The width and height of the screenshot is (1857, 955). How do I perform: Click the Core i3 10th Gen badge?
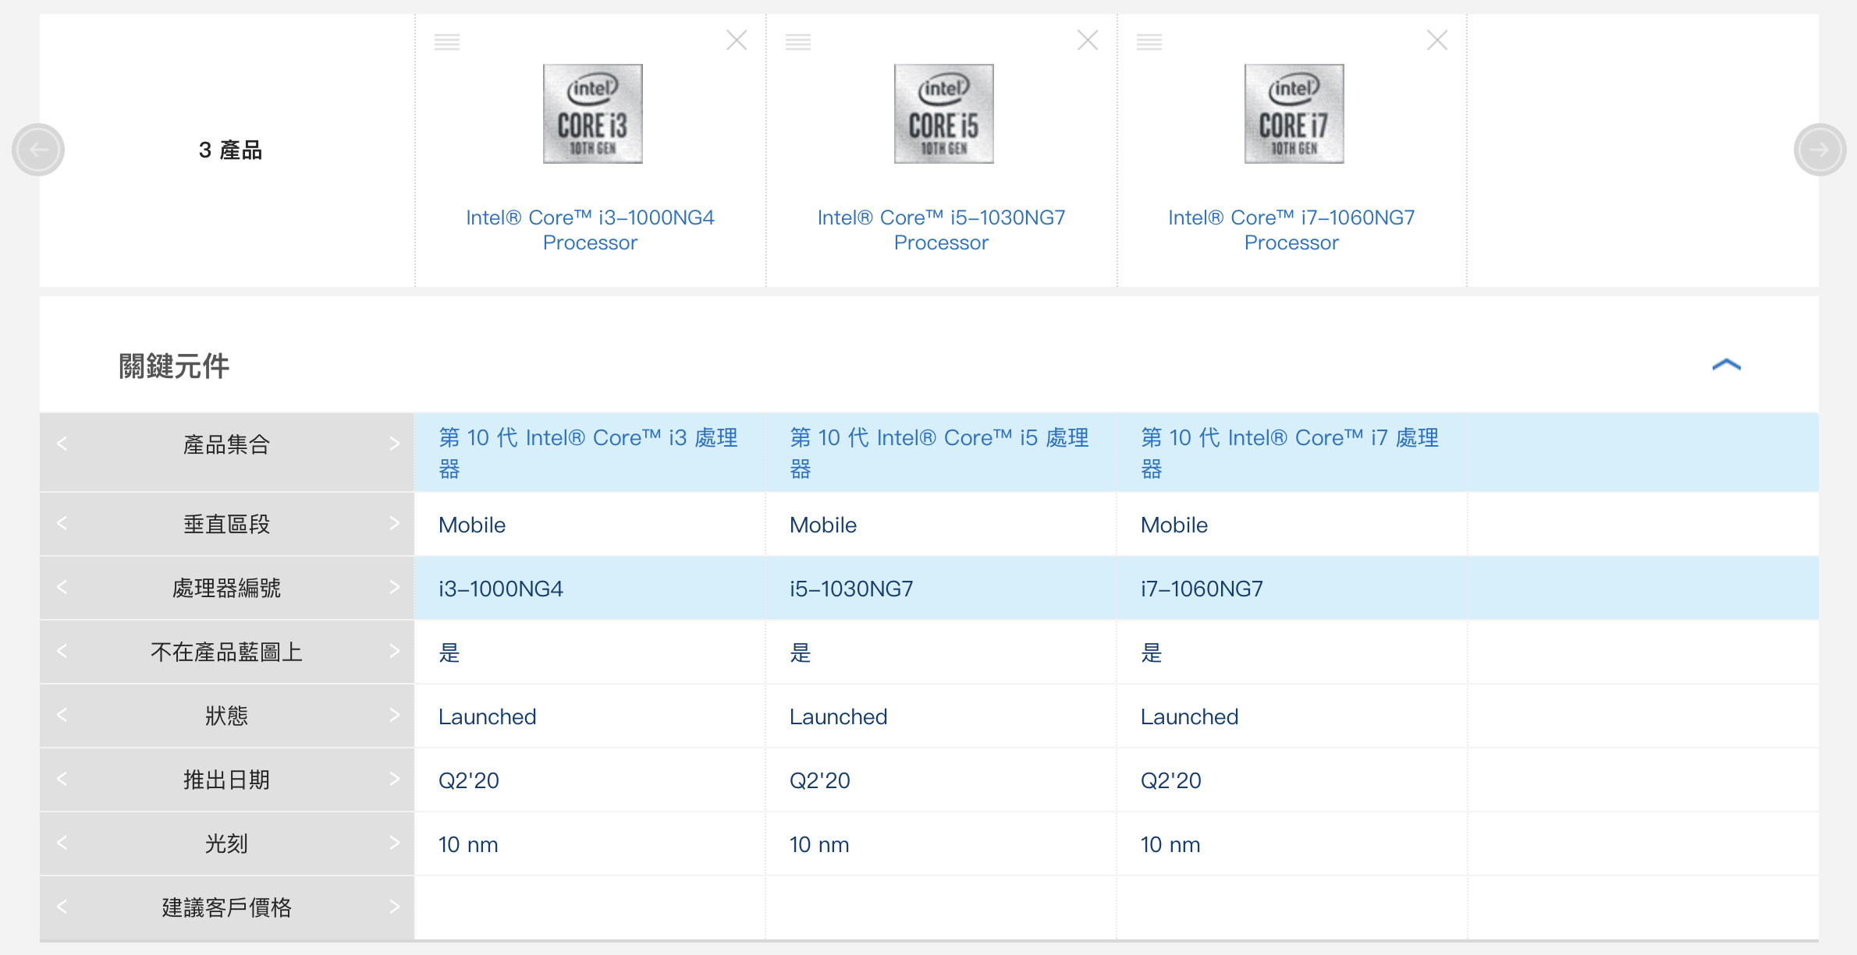click(593, 114)
